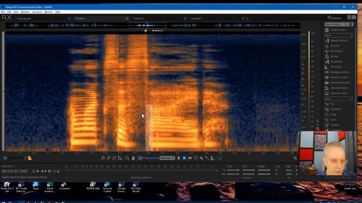Screen dimensions: 362x203
Task: Open the Edit menu
Action: [x=9, y=12]
